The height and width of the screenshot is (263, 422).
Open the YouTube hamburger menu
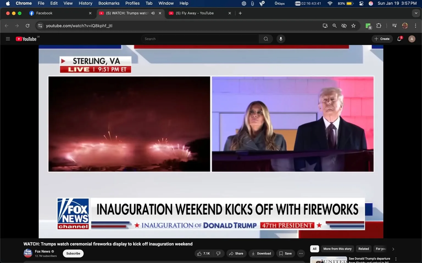click(x=8, y=39)
